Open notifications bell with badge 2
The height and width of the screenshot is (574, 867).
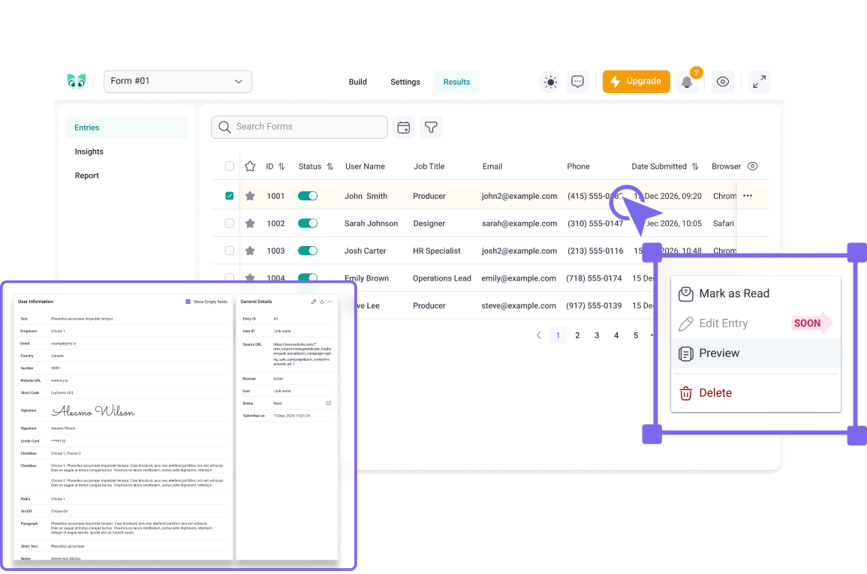point(687,82)
